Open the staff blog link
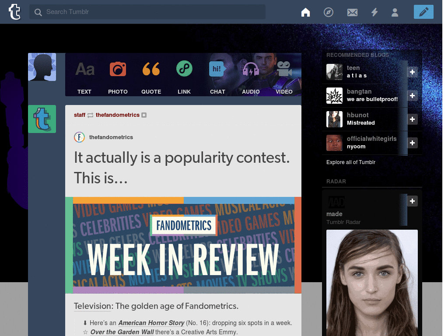 [80, 115]
